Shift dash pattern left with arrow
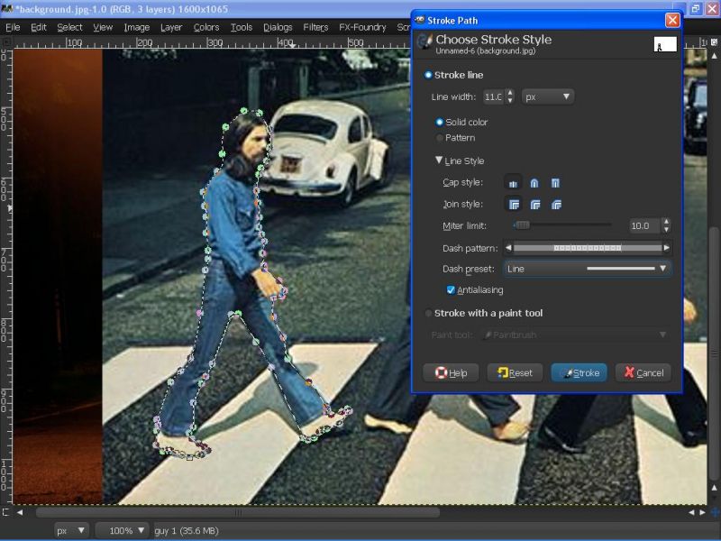The height and width of the screenshot is (541, 721). [508, 248]
